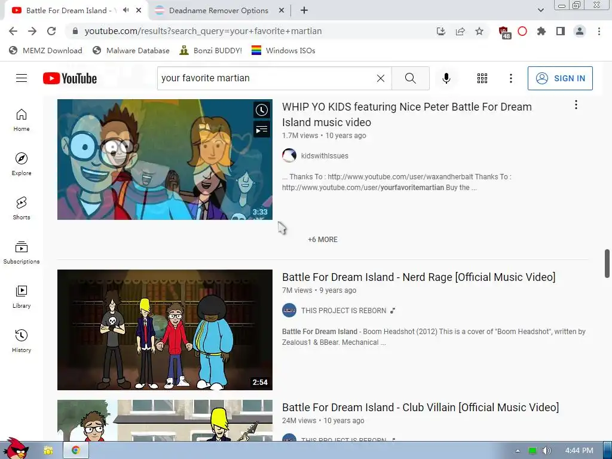Click the page vertical scrollbar thumb
The image size is (612, 459).
point(607,264)
